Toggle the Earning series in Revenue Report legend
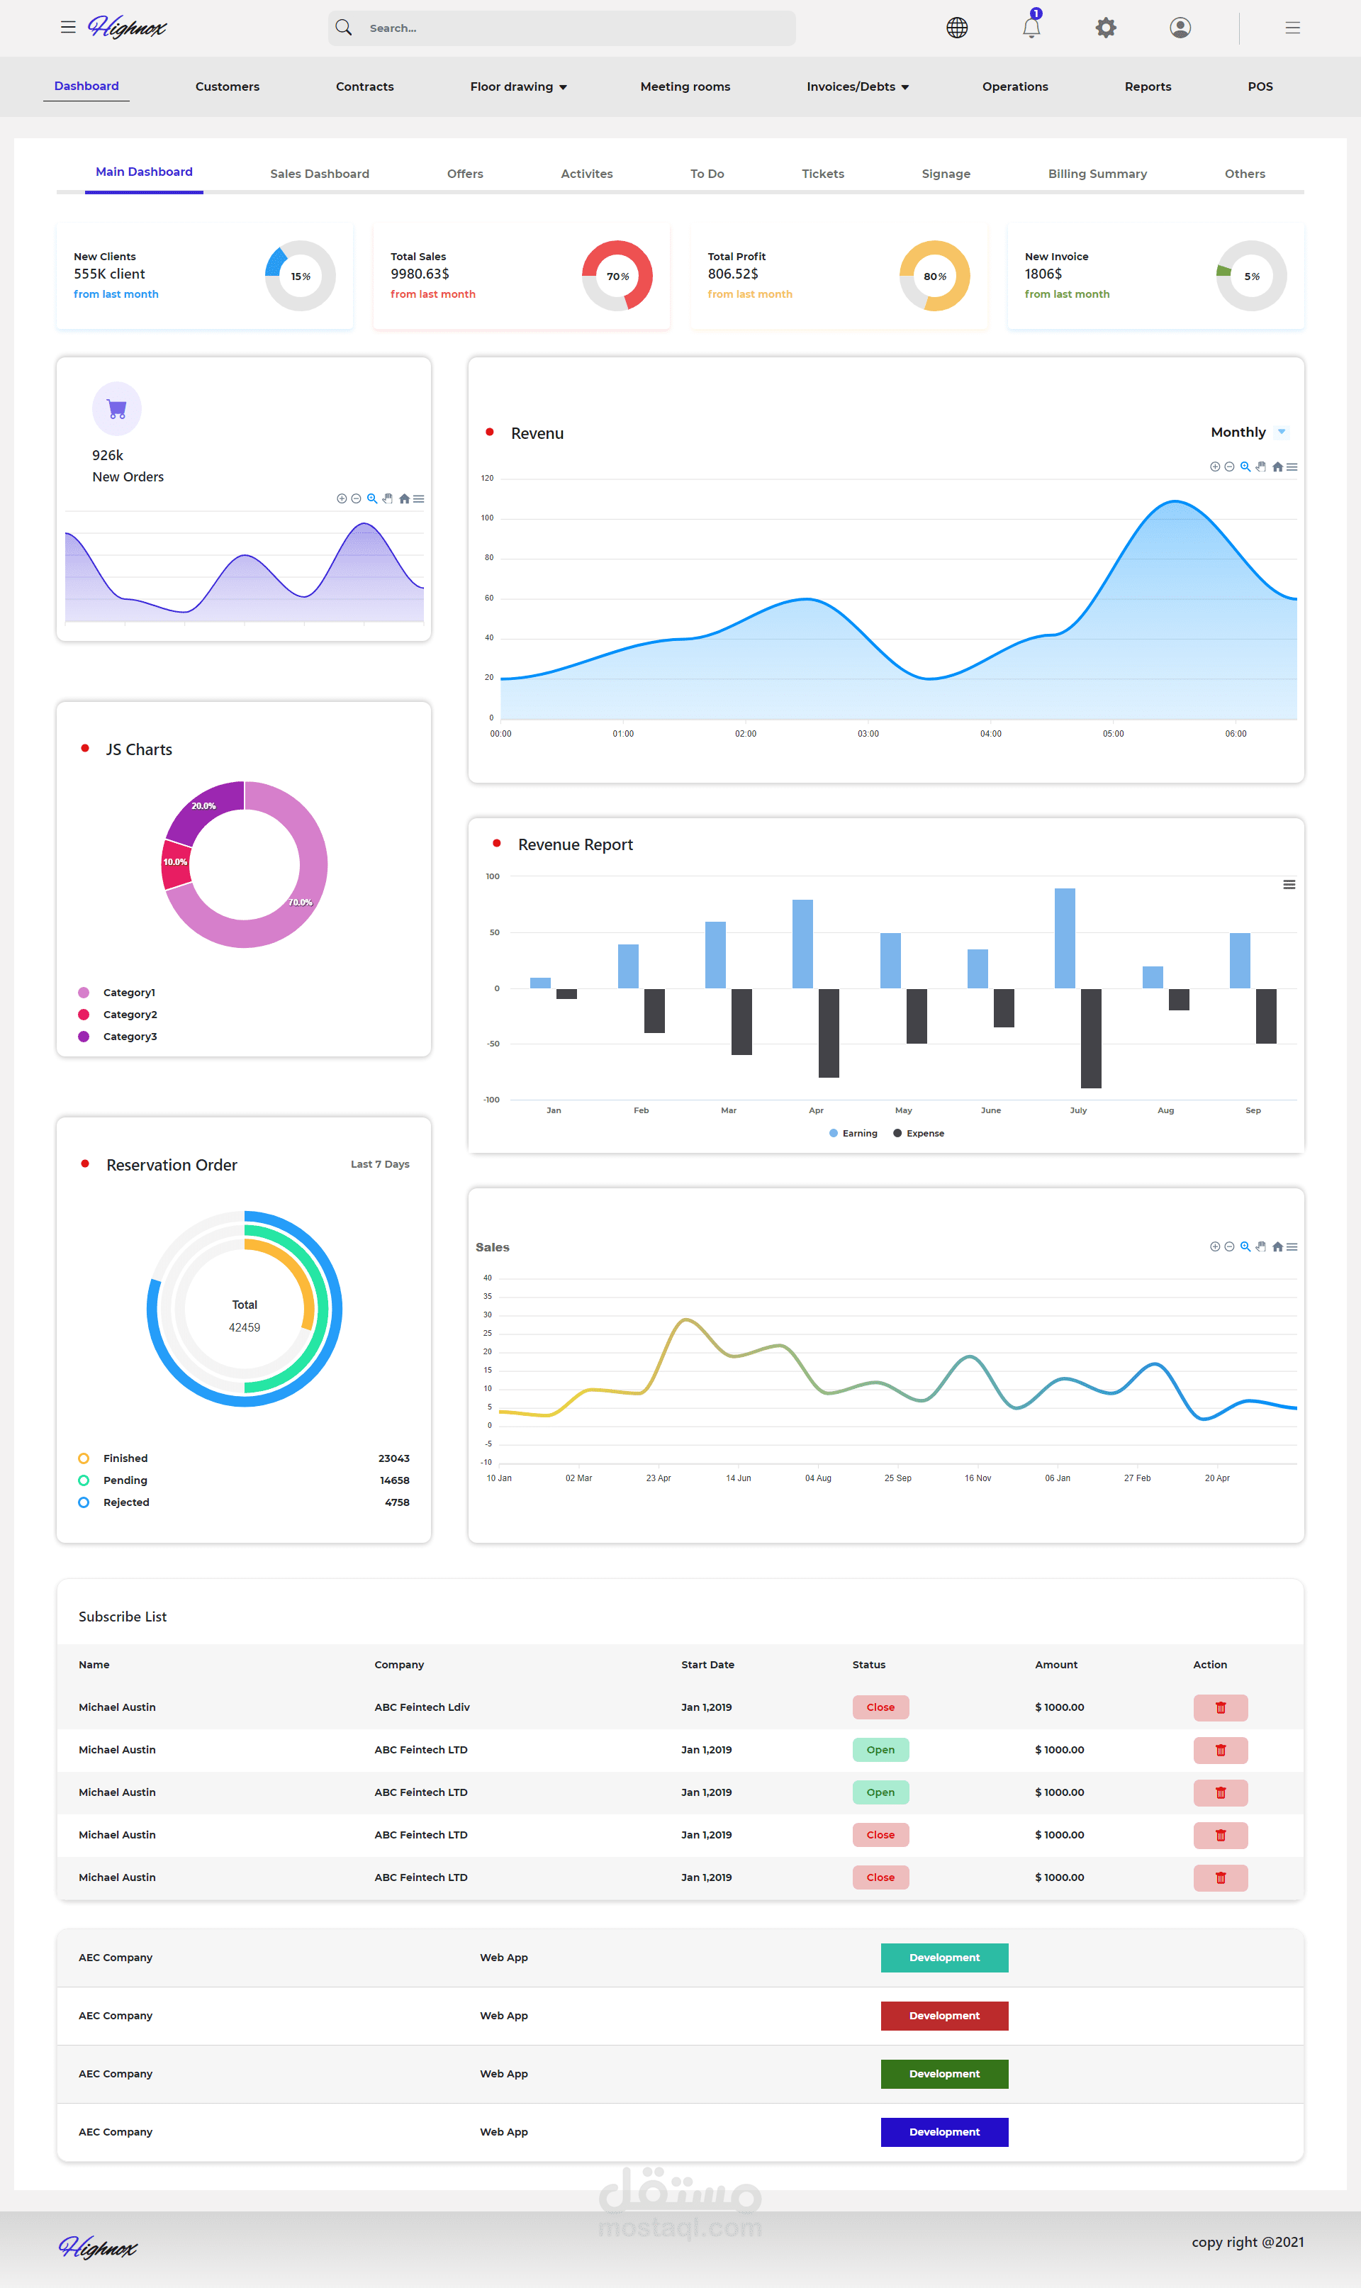Viewport: 1361px width, 2288px height. tap(854, 1132)
